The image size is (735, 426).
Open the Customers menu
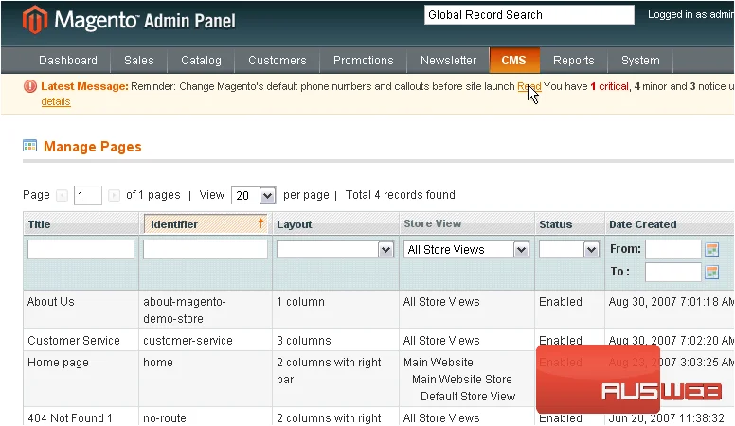pos(277,61)
